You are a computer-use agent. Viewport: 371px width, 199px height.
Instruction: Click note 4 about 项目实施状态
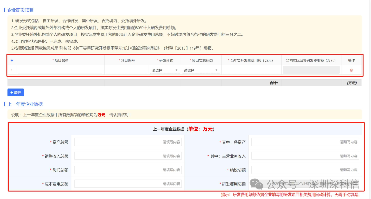pos(46,41)
